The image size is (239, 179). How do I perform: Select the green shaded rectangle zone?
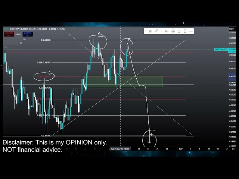(x=142, y=82)
